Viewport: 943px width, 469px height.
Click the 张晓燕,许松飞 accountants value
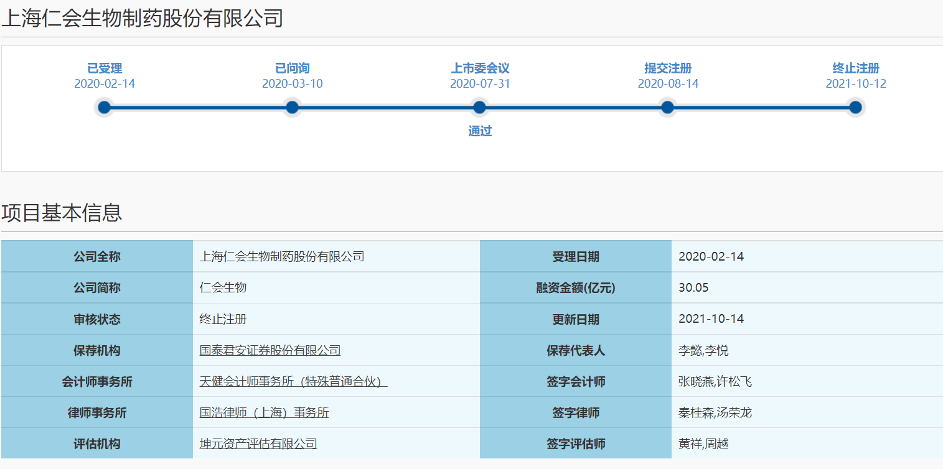[x=715, y=381]
